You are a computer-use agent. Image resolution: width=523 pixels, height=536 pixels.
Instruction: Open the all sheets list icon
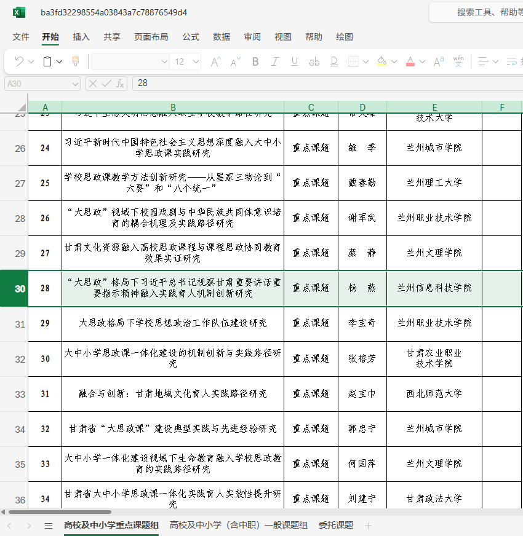click(49, 526)
